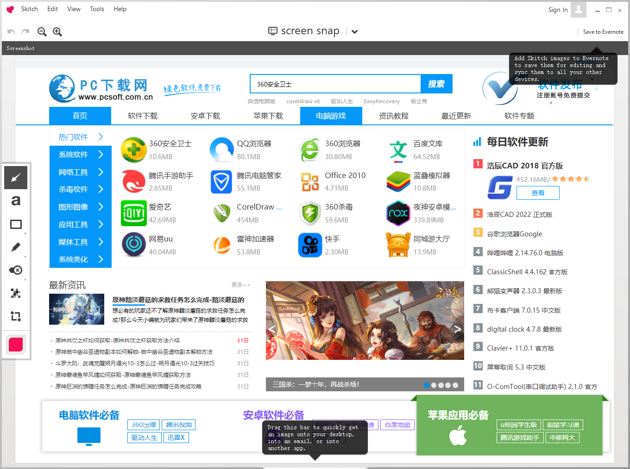
Task: Click the 腾讯游戏助手 tag
Action: tap(520, 438)
